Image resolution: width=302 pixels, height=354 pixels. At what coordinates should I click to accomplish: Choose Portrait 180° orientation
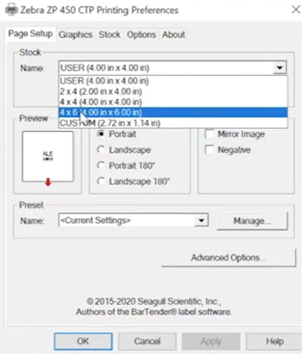pyautogui.click(x=126, y=166)
